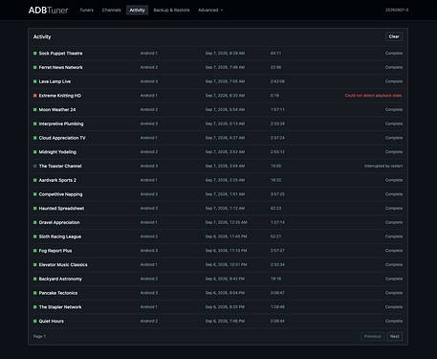The height and width of the screenshot is (359, 437).
Task: Click green status icon for The Stapler Network
Action: [x=35, y=307]
